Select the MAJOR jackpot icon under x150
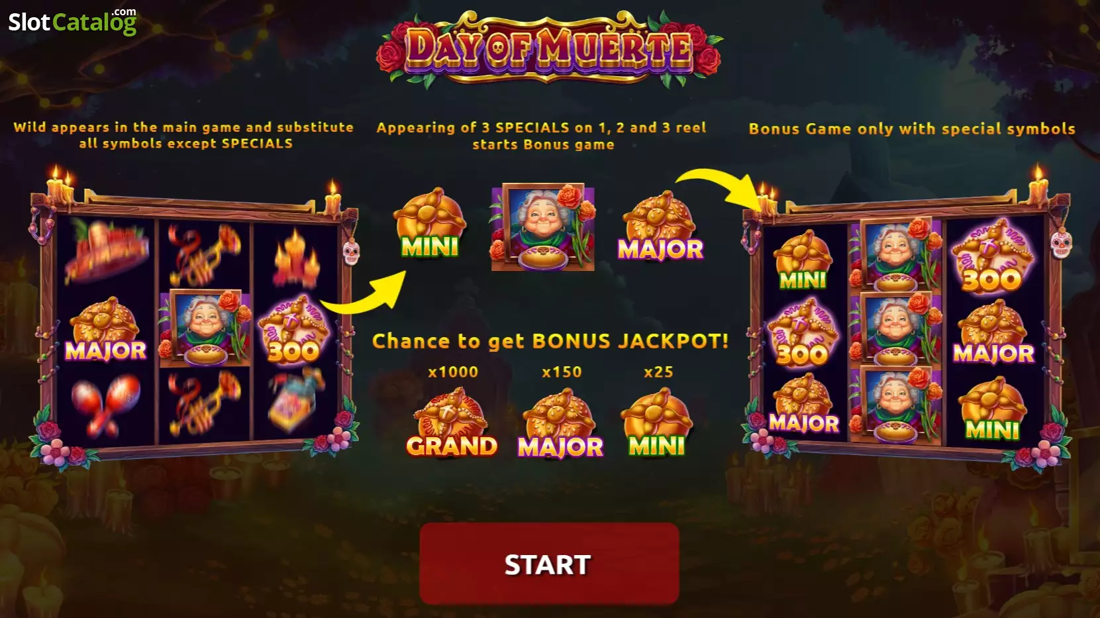The image size is (1100, 618). pyautogui.click(x=560, y=425)
